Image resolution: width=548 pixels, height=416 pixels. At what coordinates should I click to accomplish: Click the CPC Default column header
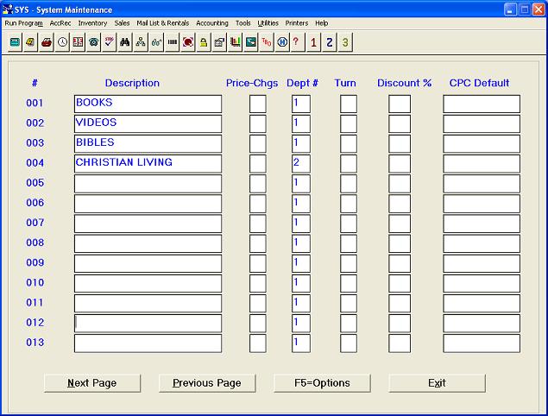(479, 83)
